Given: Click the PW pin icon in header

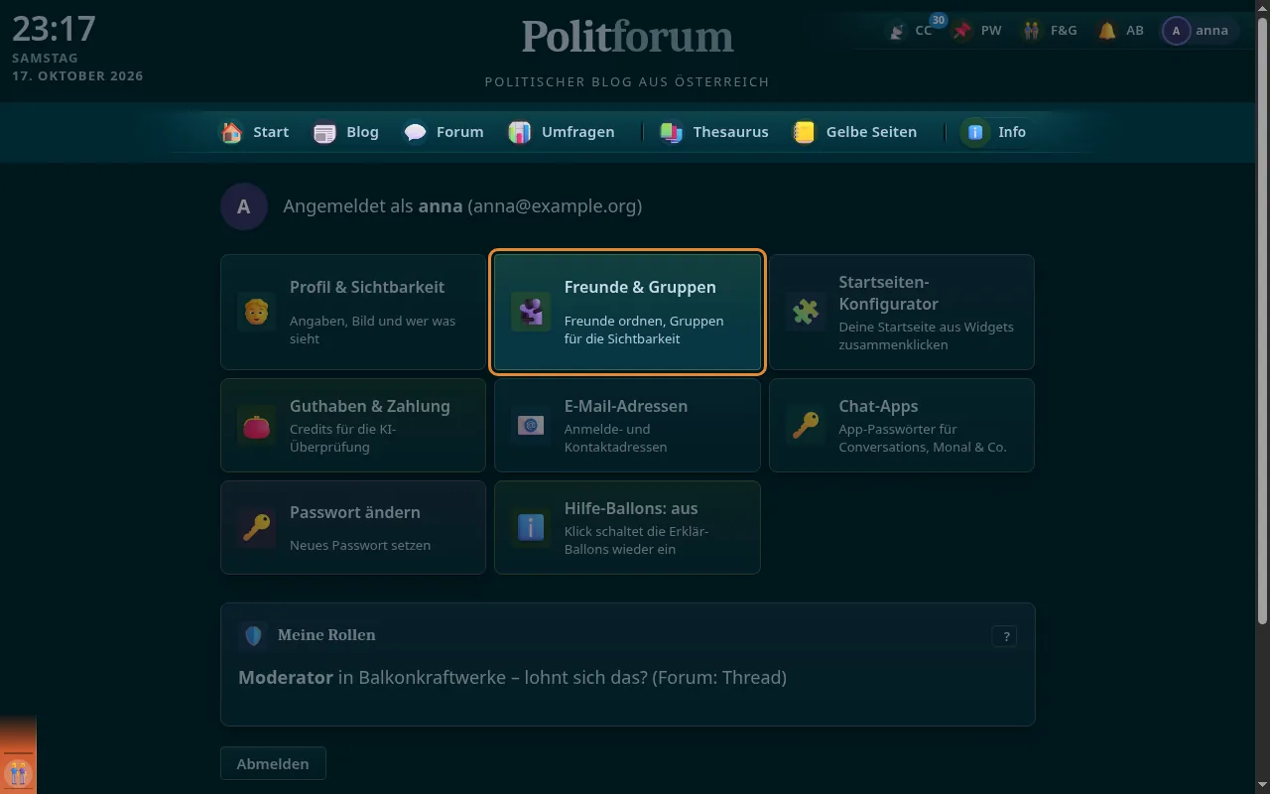Looking at the screenshot, I should pyautogui.click(x=961, y=31).
